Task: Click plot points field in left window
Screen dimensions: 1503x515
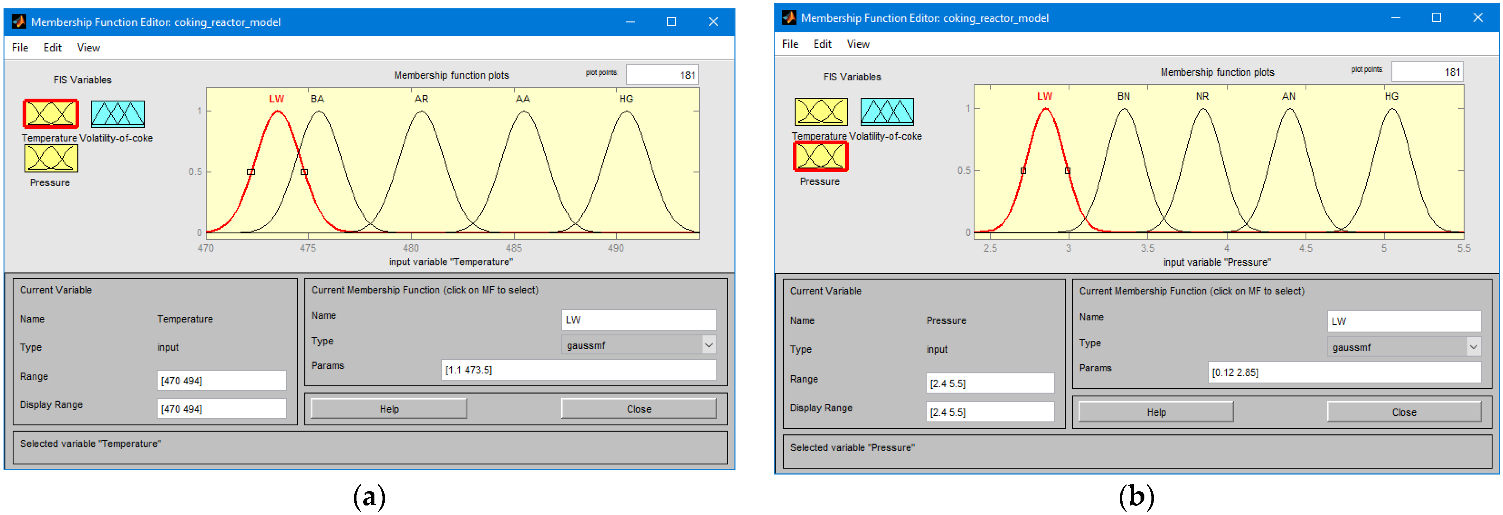Action: coord(662,75)
